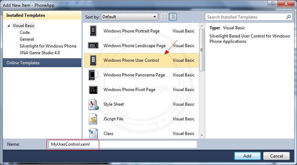This screenshot has width=297, height=165.
Task: Close the Add New Item dialog
Action: (286, 4)
